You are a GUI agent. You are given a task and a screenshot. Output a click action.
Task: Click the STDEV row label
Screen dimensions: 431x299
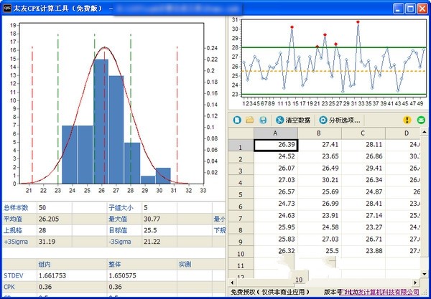[x=13, y=275]
